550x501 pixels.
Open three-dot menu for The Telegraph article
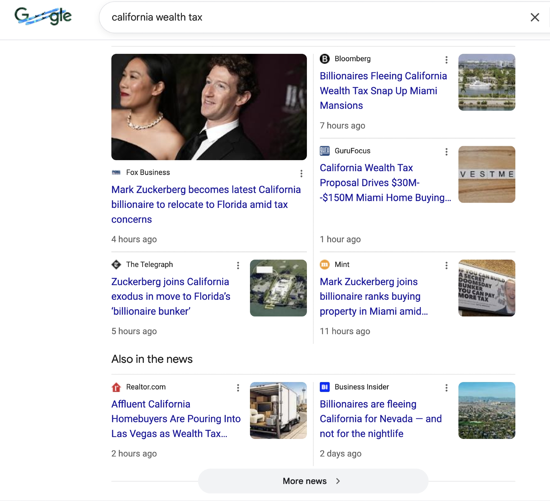[x=238, y=265]
